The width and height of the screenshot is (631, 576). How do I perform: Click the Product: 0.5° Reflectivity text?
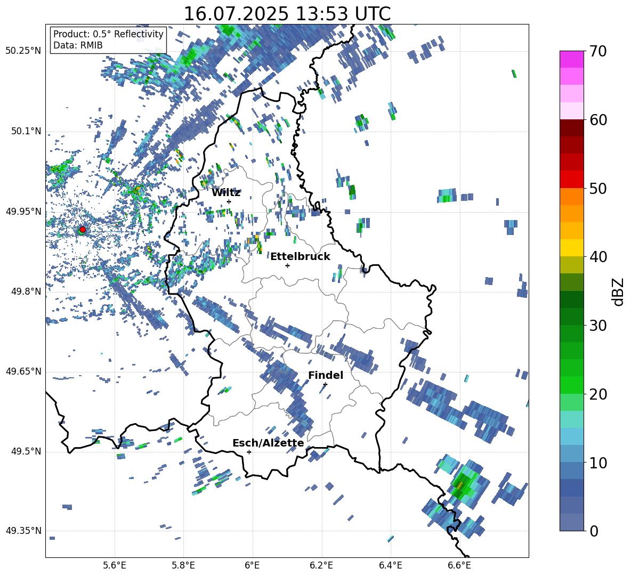[x=108, y=34]
